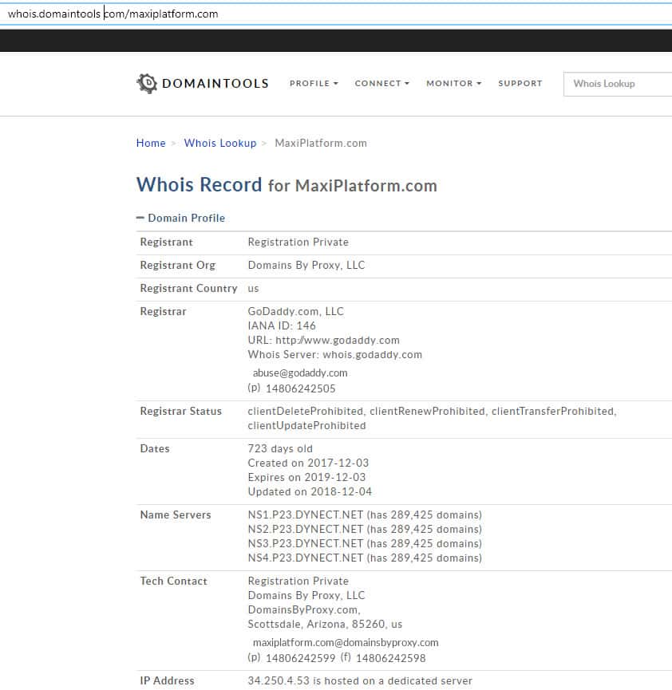Click the 34.250.4.53 IP address text
The height and width of the screenshot is (690, 672).
pyautogui.click(x=279, y=680)
